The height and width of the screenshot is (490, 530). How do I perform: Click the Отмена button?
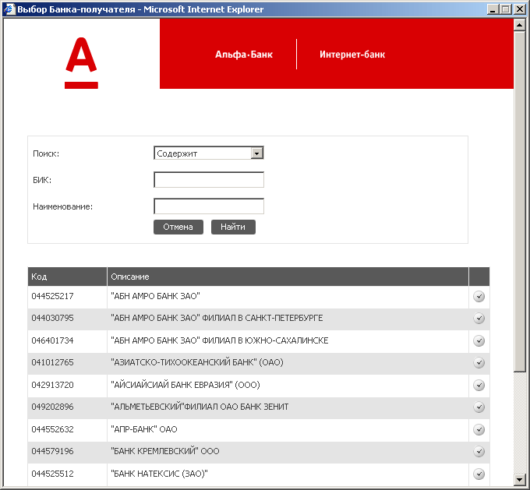pos(178,227)
